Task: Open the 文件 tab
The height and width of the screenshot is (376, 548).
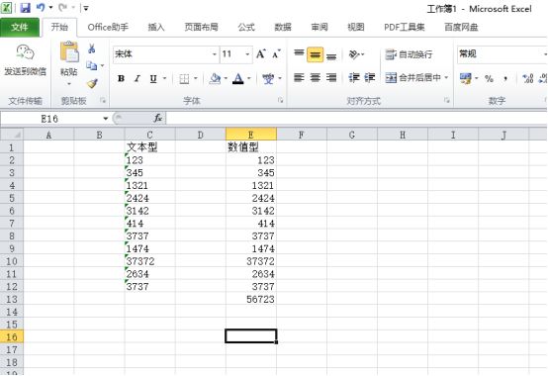Action: [20, 28]
